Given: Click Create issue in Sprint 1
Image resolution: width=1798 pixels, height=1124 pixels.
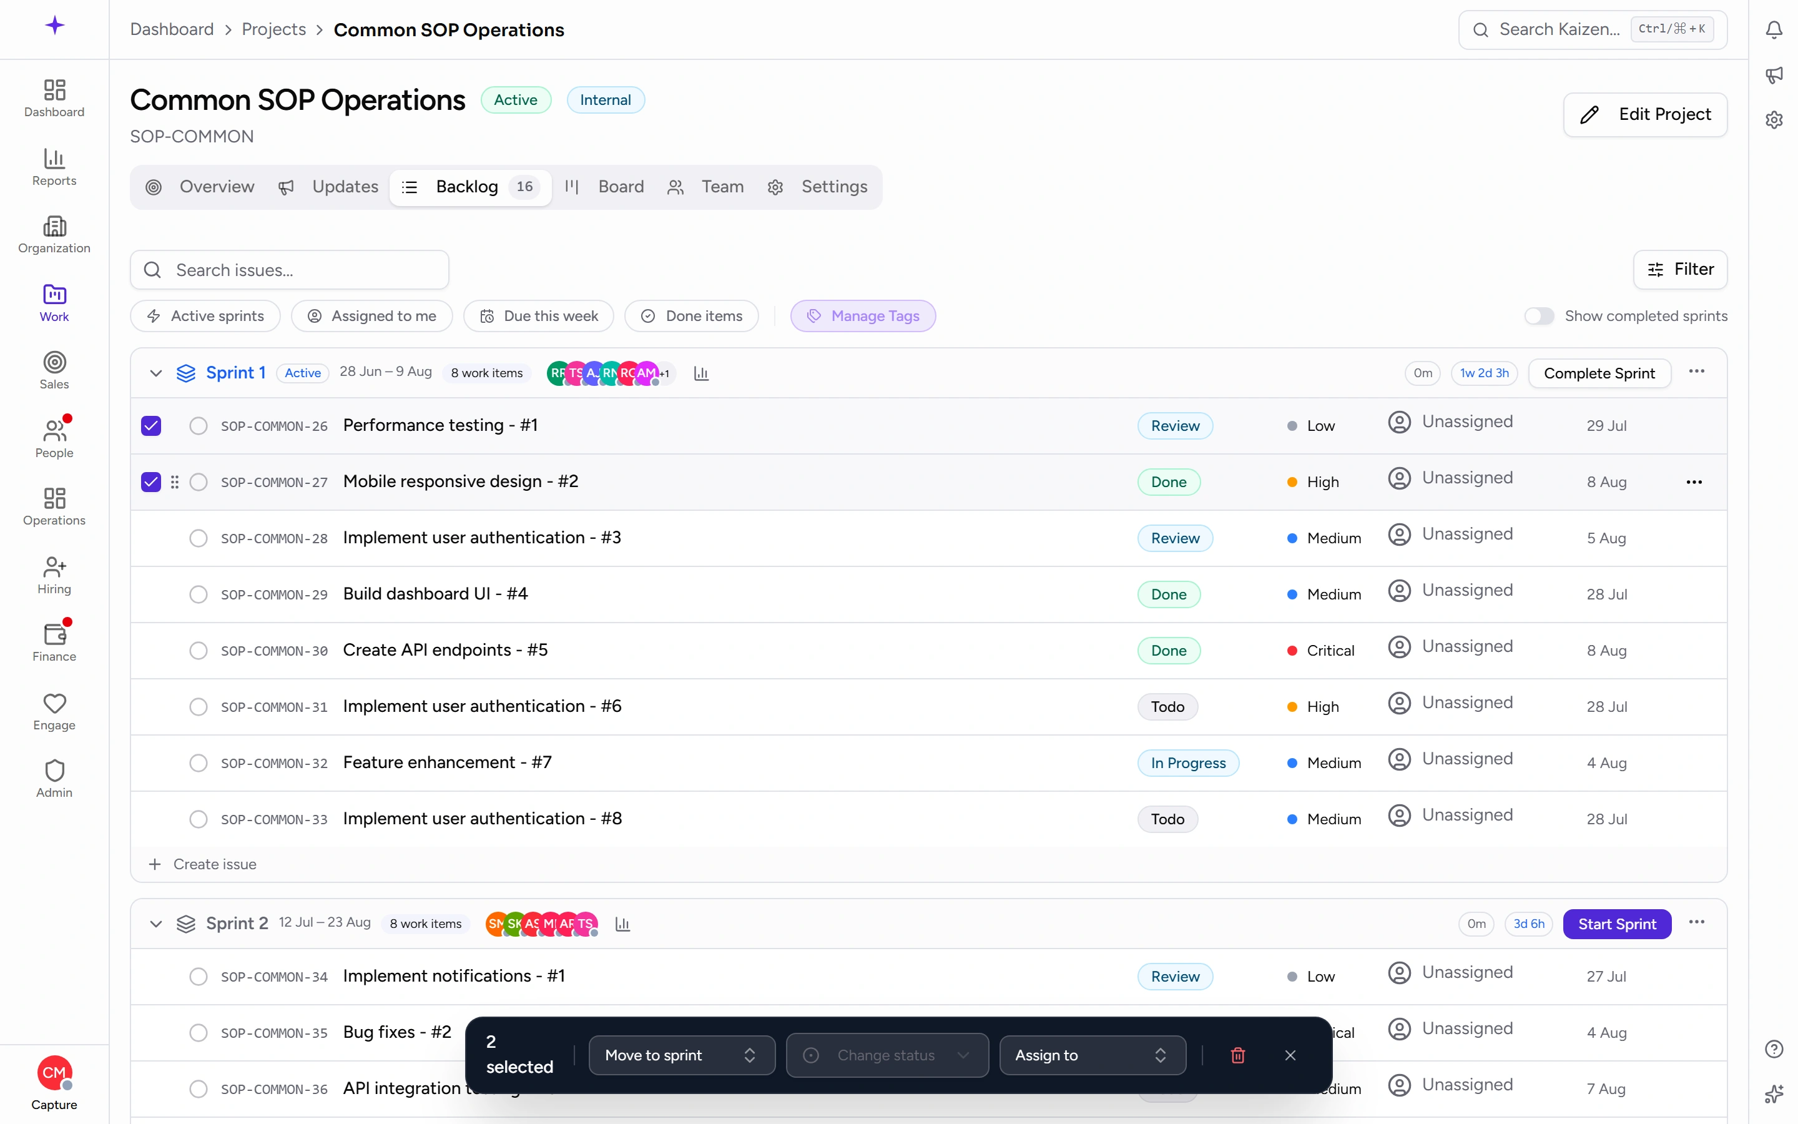Looking at the screenshot, I should 203,865.
